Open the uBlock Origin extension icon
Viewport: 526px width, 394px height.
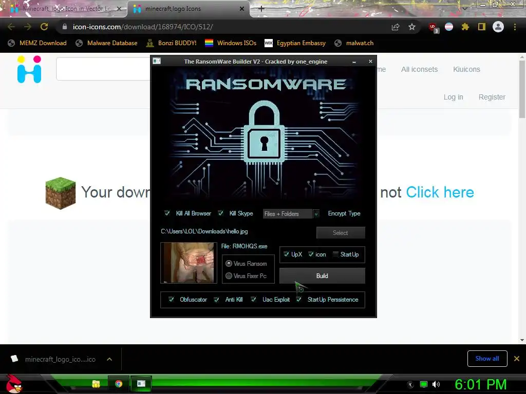(433, 28)
